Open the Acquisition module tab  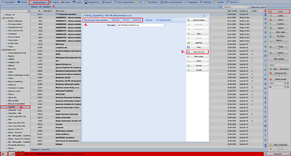[8, 2]
